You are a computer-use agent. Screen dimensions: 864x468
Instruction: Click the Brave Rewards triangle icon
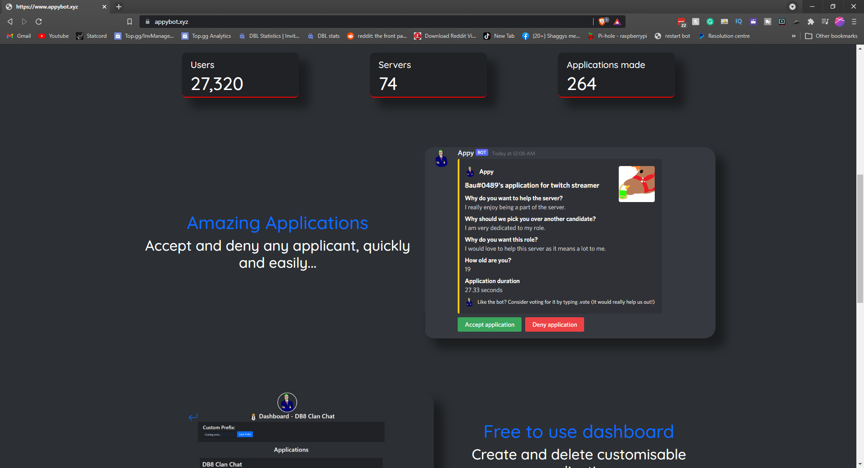point(617,22)
